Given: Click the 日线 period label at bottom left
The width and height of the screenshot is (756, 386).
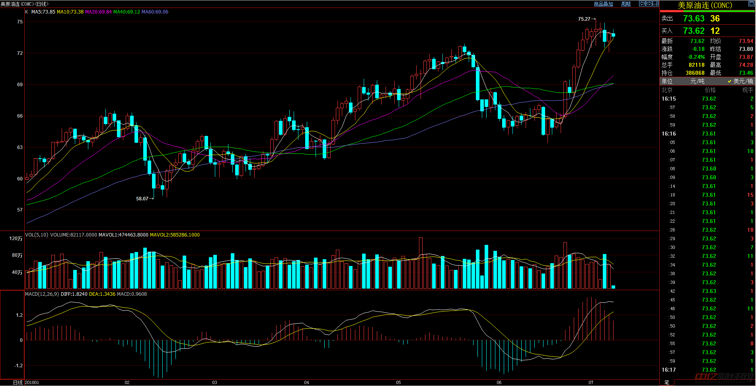Looking at the screenshot, I should [18, 382].
